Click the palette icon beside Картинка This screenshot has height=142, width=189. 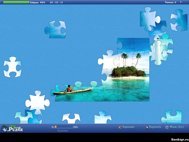120,128
